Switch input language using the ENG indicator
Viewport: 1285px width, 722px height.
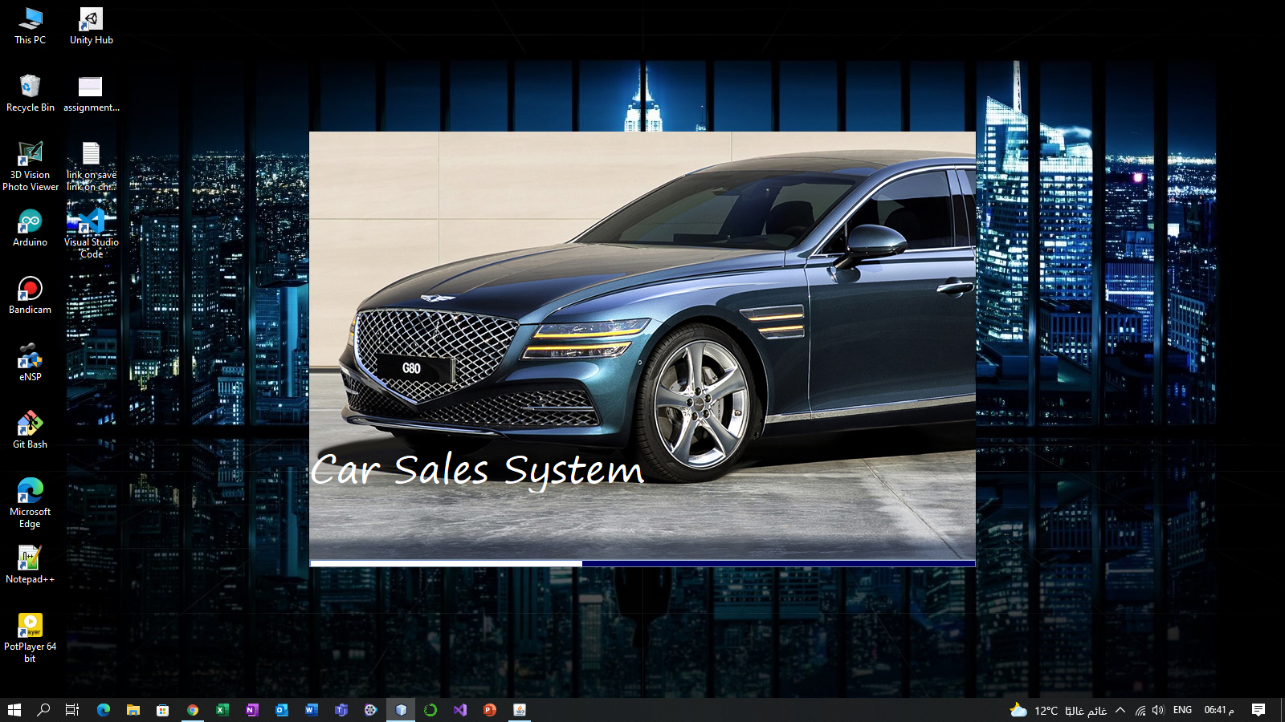tap(1182, 709)
